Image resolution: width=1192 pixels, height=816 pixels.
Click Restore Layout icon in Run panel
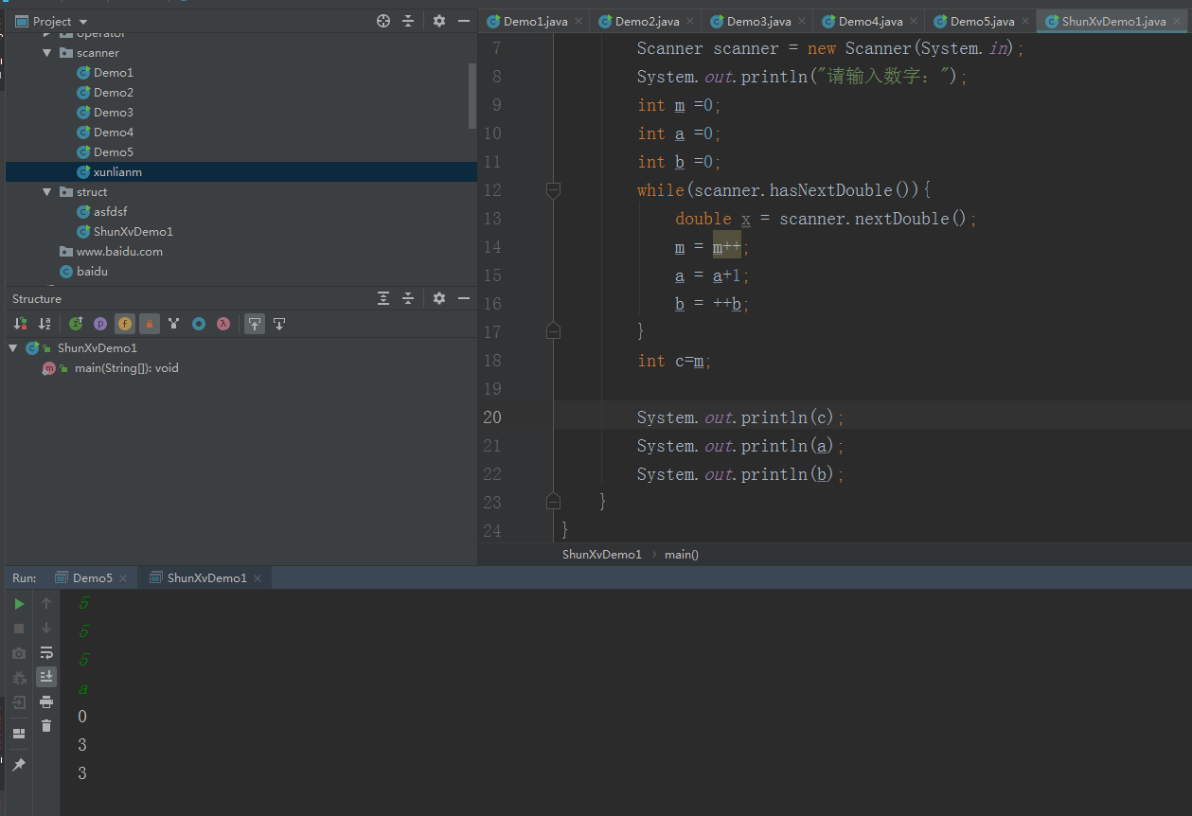(x=19, y=734)
